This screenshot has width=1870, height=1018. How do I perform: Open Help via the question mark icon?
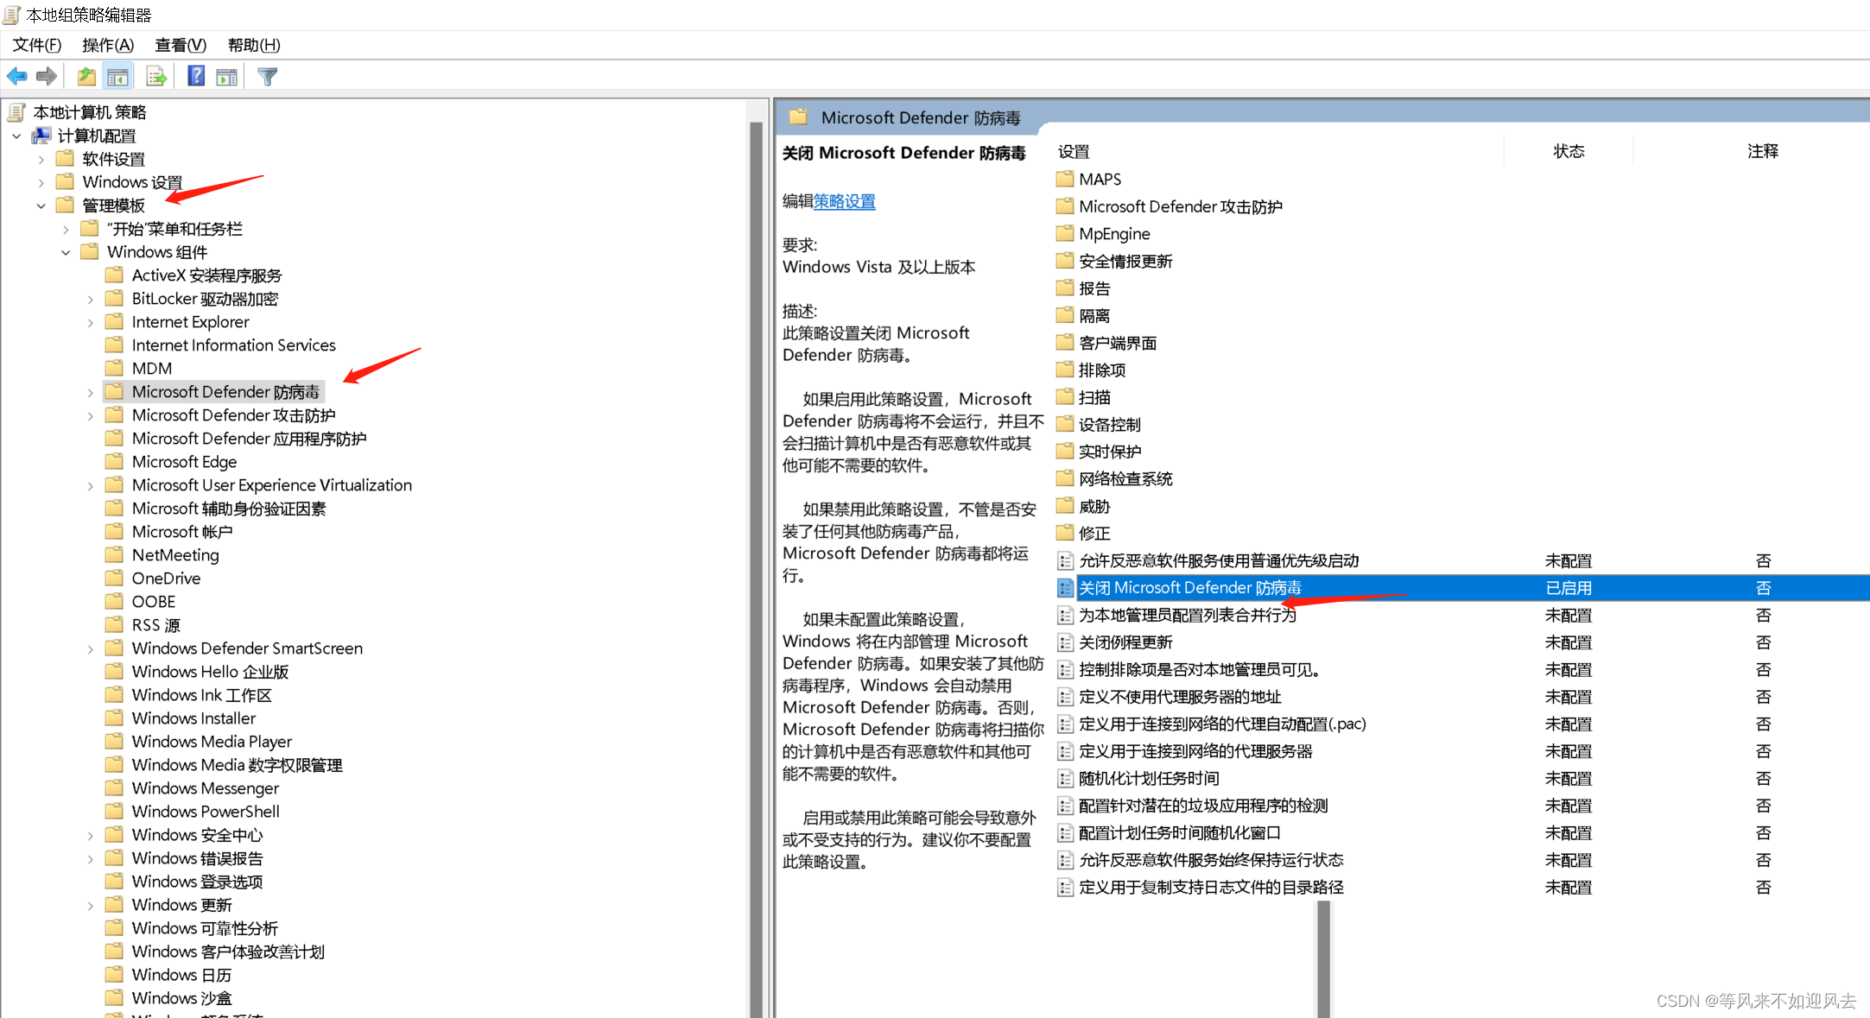click(196, 77)
